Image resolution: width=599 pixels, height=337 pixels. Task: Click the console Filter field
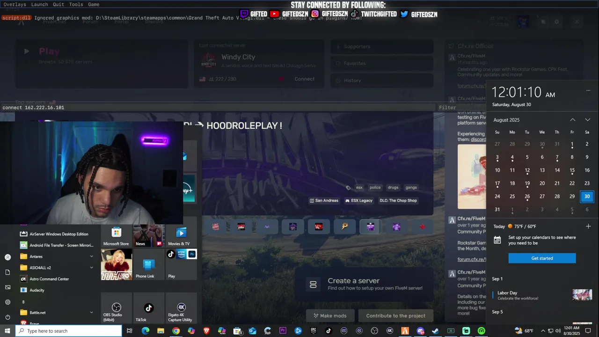tap(461, 108)
